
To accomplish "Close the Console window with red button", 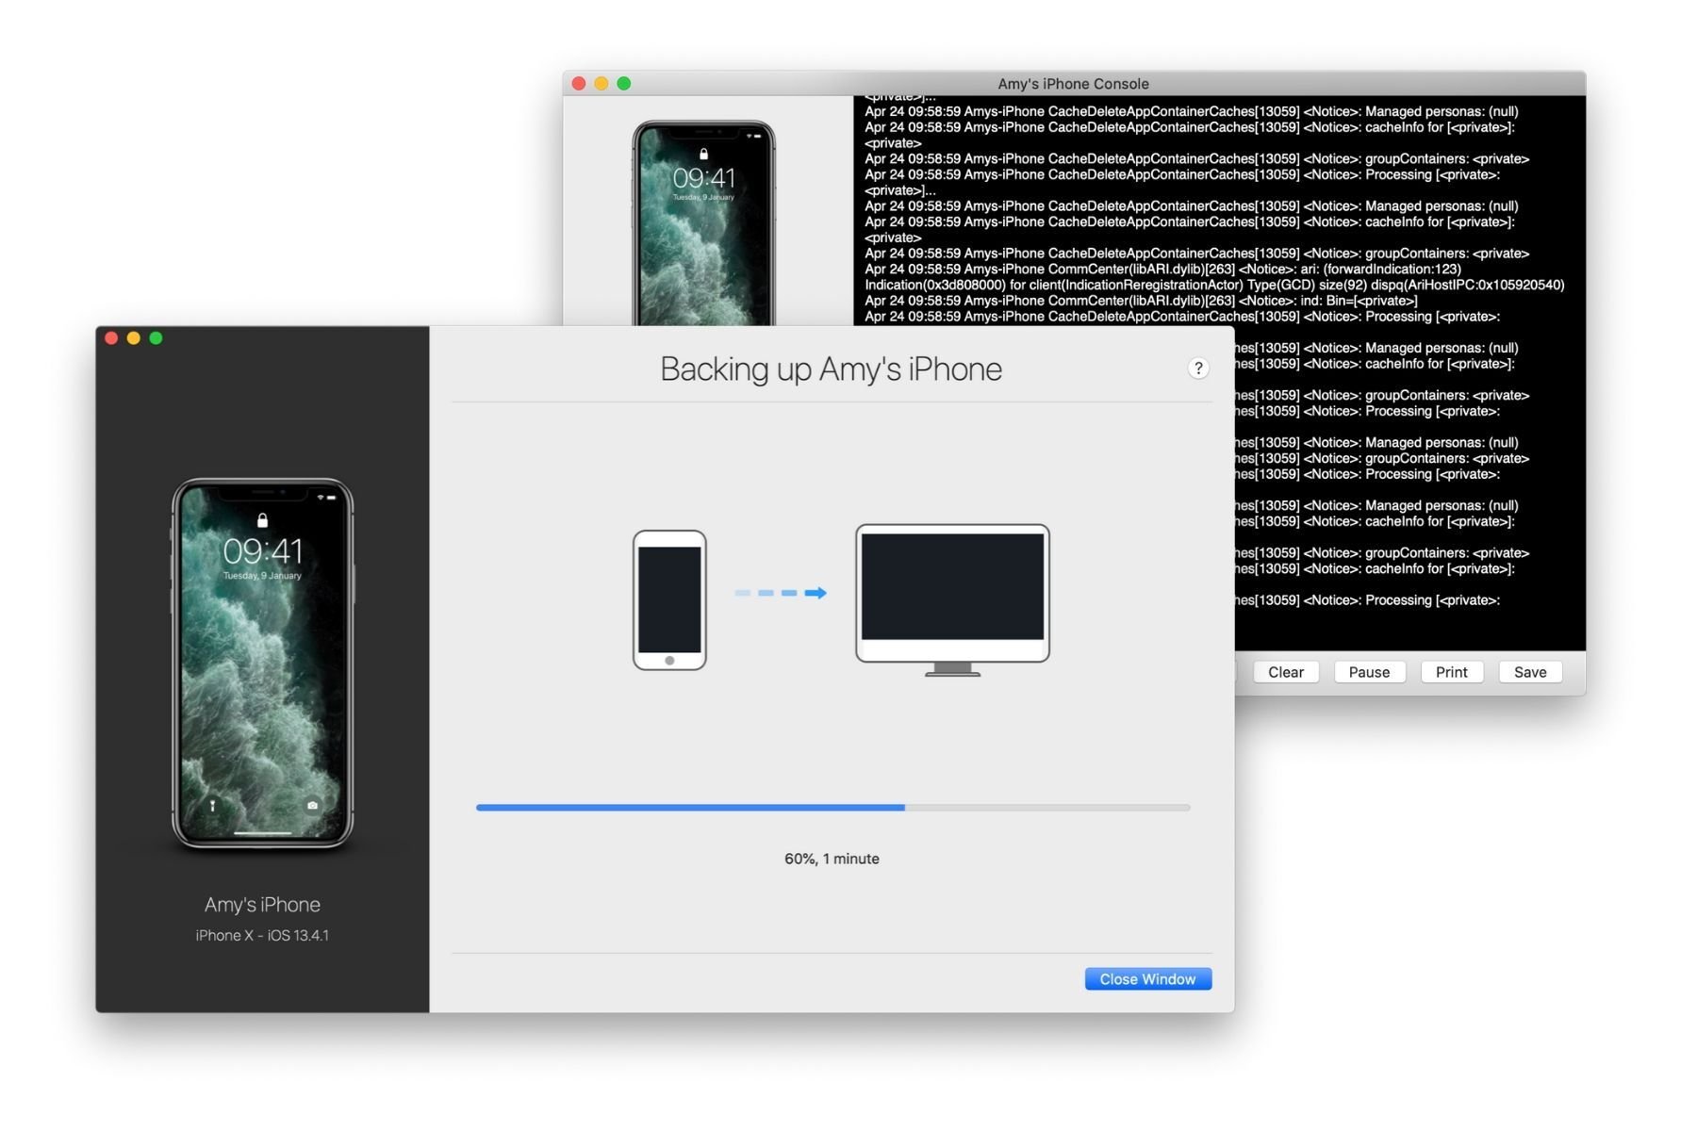I will 579,84.
